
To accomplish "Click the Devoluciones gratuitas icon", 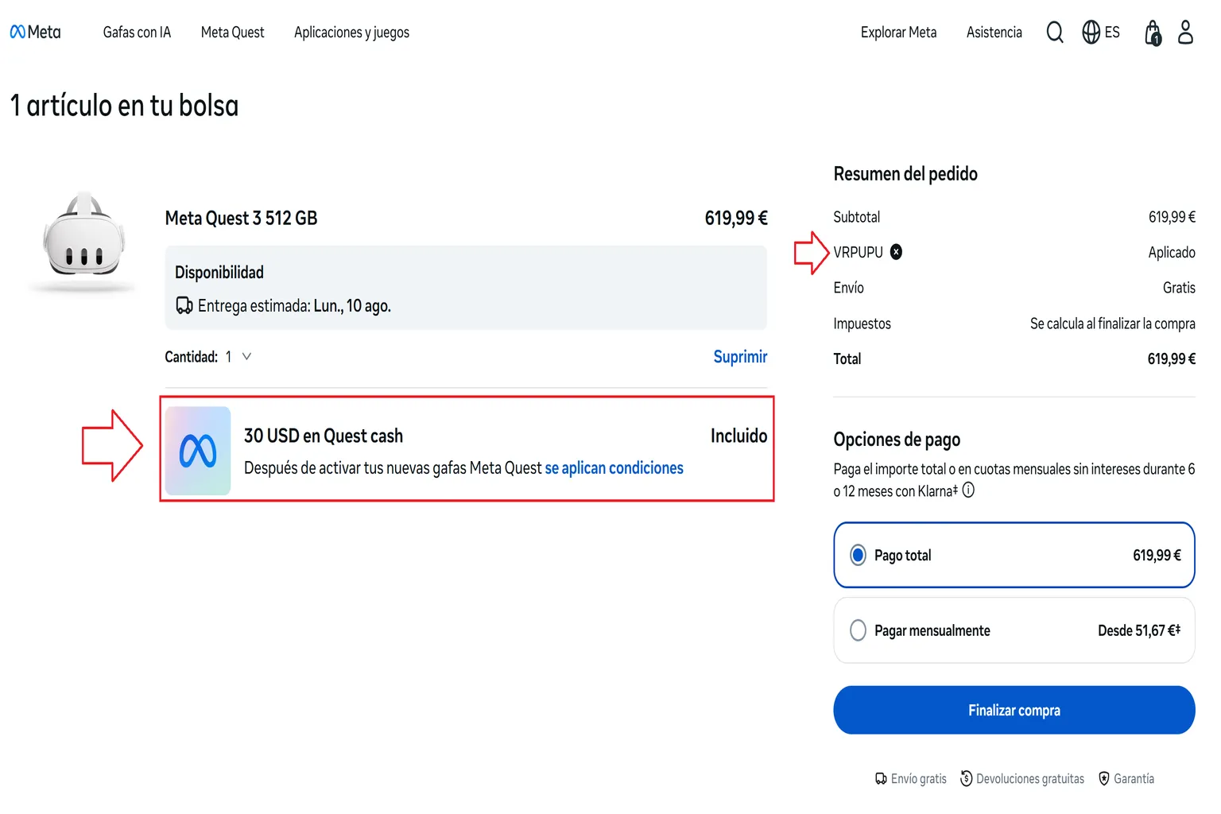I will coord(966,778).
